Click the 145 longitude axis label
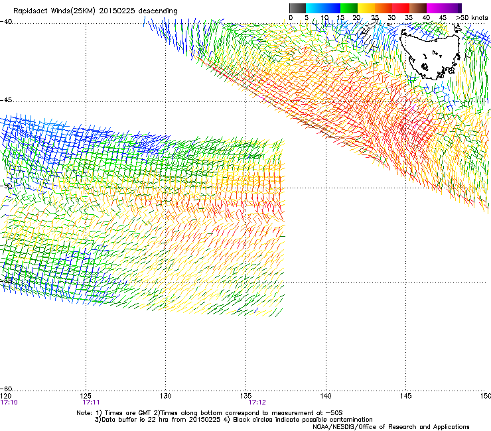Image resolution: width=491 pixels, height=431 pixels. tap(405, 396)
